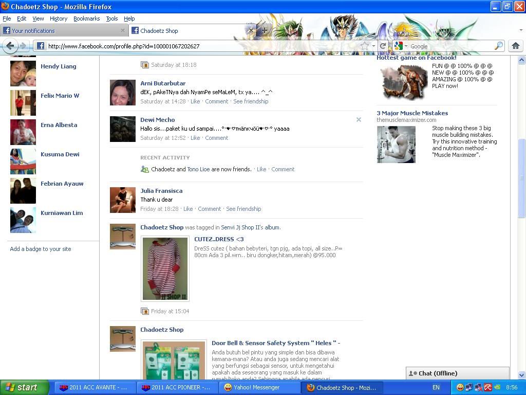The height and width of the screenshot is (395, 526).
Task: Bookmark this page with the star icon
Action: tap(365, 46)
